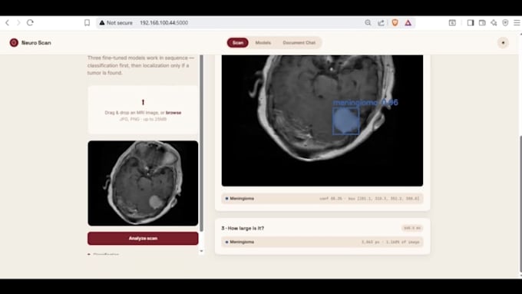Image resolution: width=522 pixels, height=294 pixels.
Task: Open the Brave Rewards triangle icon
Action: click(x=408, y=22)
